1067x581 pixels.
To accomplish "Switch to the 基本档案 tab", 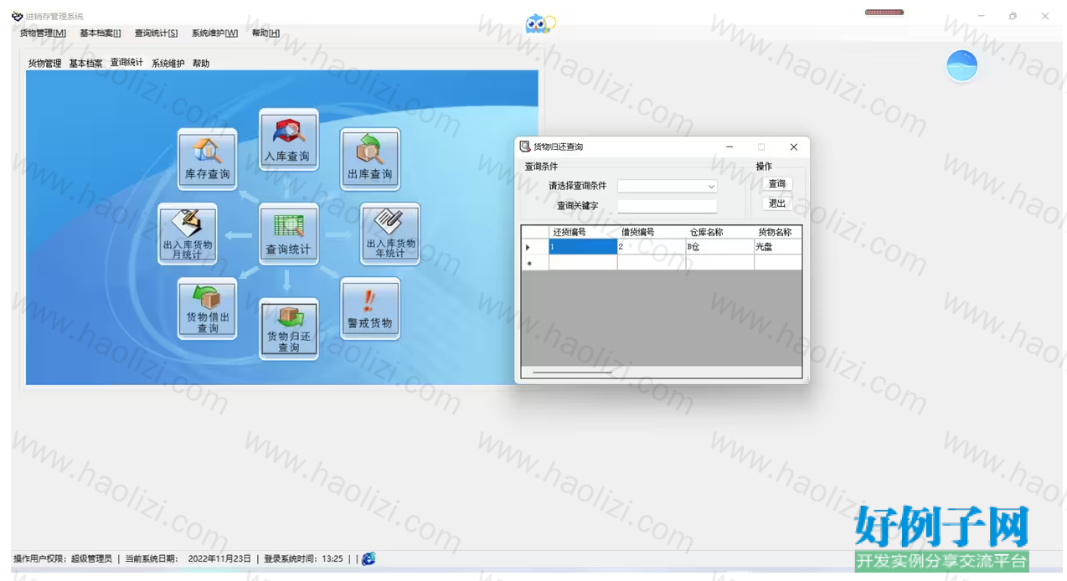I will click(85, 64).
